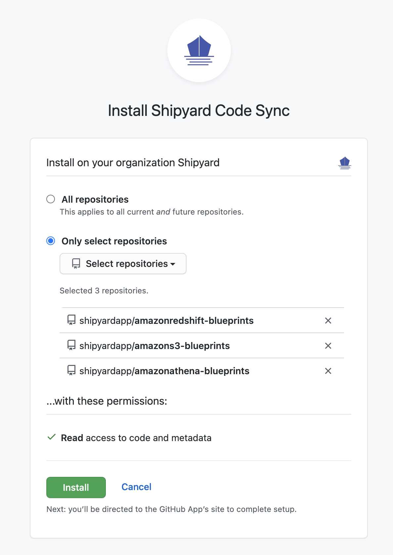
Task: Click the Next: directed to GitHub App's site note
Action: click(x=171, y=509)
